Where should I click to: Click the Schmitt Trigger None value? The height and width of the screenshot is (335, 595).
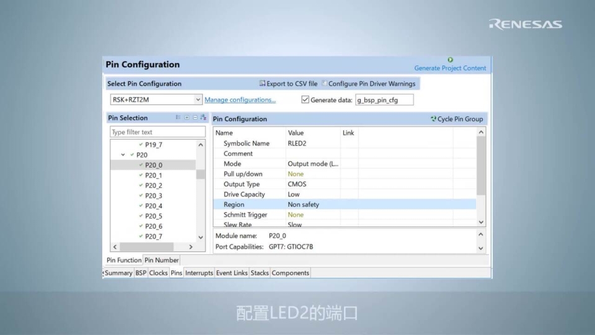pos(296,215)
